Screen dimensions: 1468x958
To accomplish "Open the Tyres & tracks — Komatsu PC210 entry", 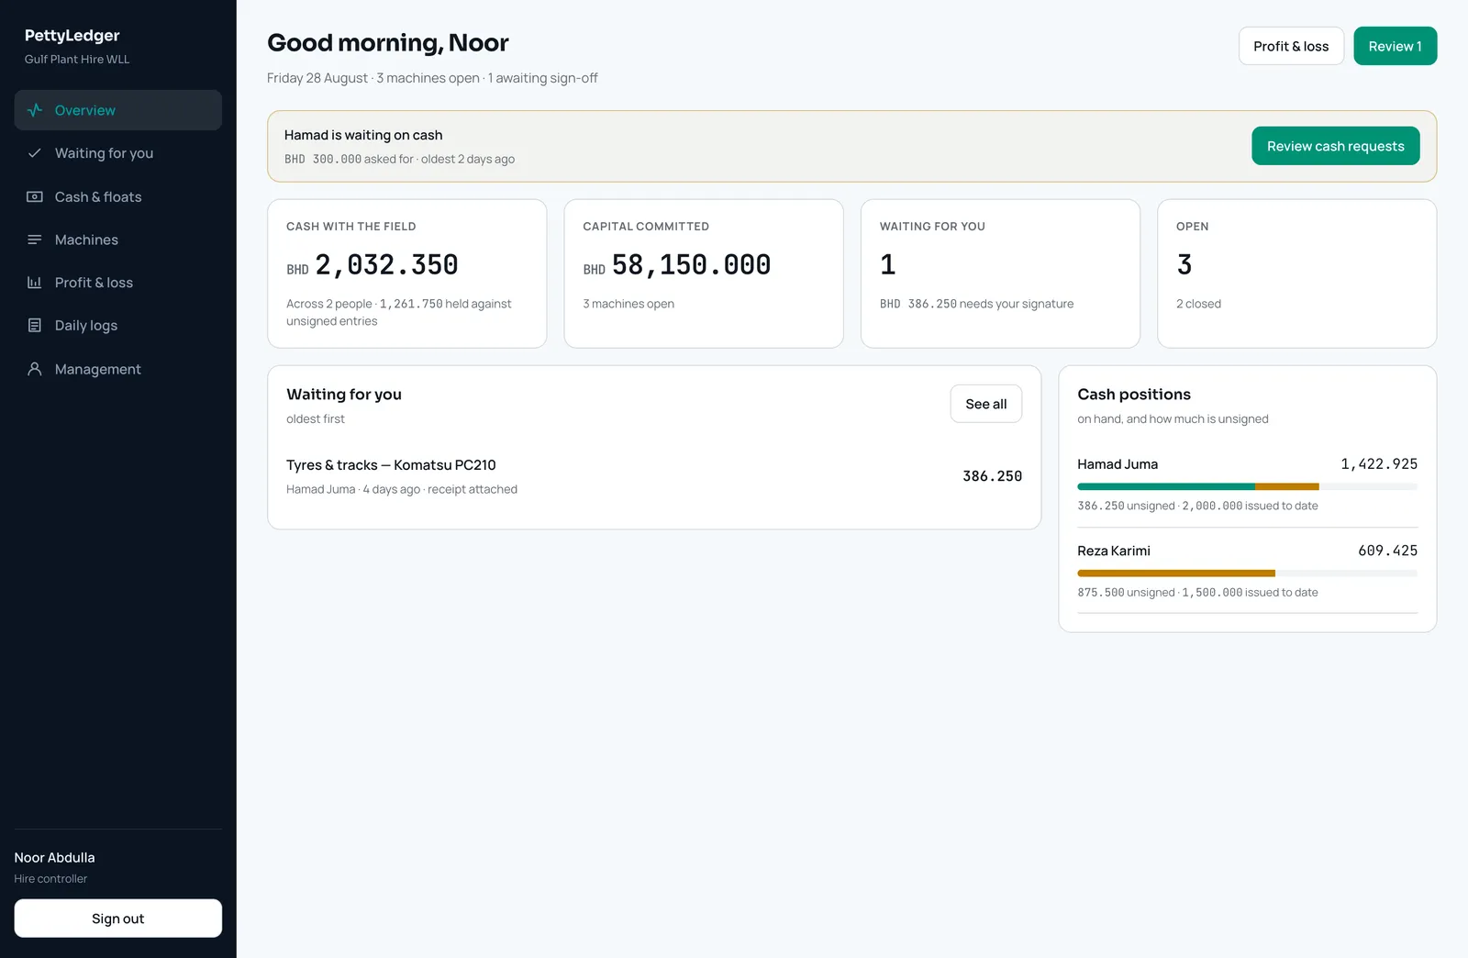I will [654, 476].
